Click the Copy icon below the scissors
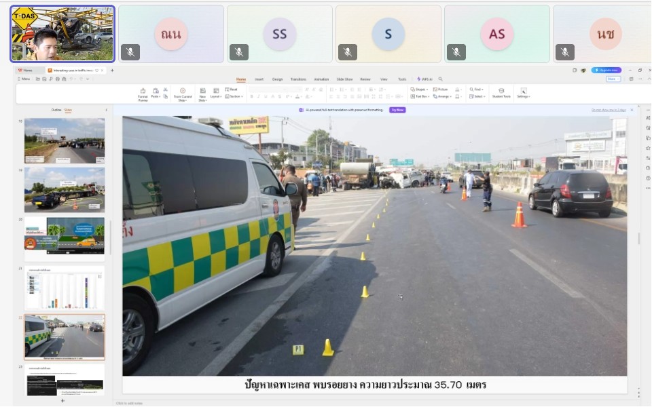 coord(166,96)
